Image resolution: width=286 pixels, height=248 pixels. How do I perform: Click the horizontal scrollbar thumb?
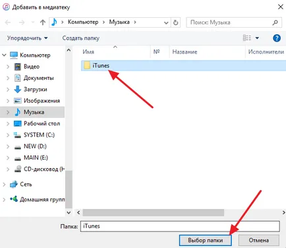154,212
